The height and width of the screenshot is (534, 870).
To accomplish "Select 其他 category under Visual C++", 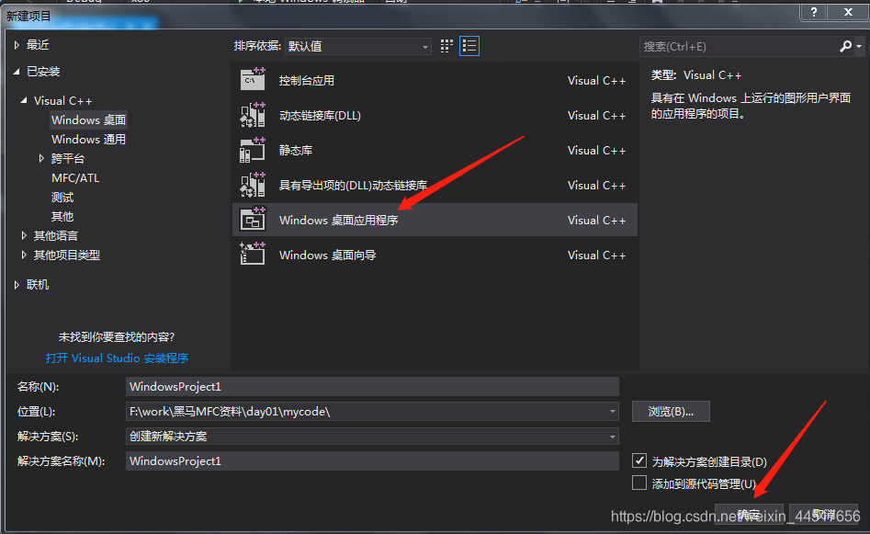I will [x=62, y=217].
